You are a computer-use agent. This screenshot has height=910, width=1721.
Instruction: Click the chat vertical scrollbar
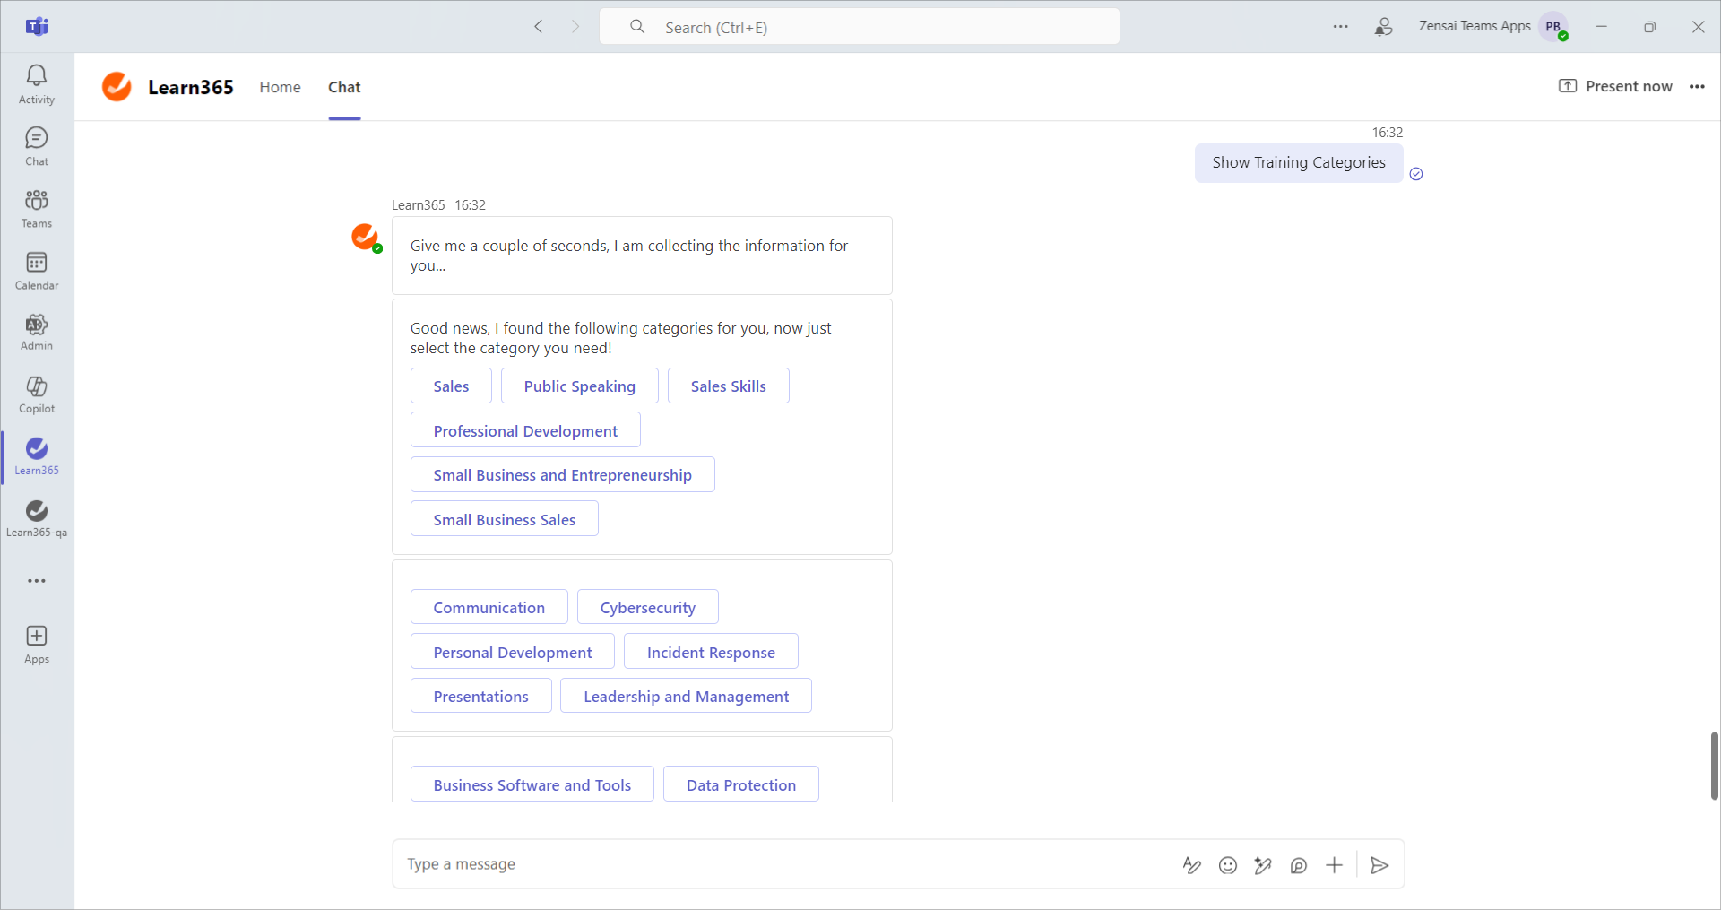tap(1714, 765)
